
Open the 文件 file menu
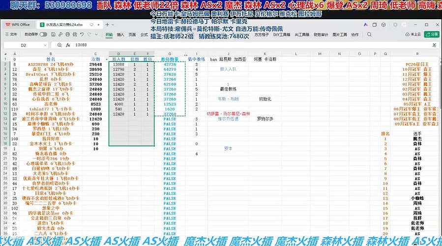tap(11, 34)
